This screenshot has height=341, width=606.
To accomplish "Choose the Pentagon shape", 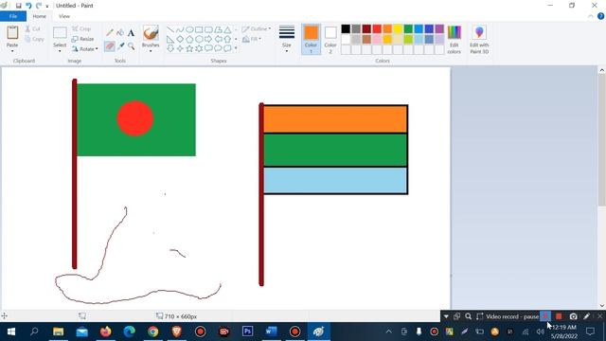I will [x=189, y=39].
